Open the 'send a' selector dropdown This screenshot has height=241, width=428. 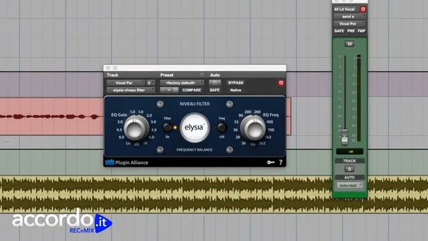[350, 16]
